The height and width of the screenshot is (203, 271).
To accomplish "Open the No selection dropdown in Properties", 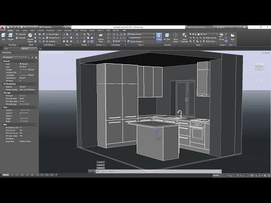I will tap(14, 58).
